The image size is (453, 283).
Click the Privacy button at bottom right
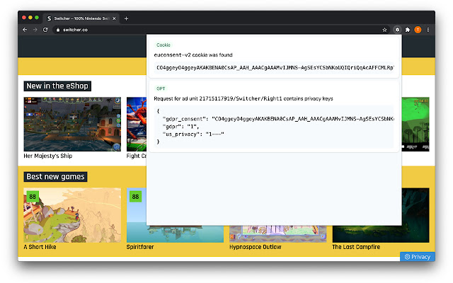(418, 257)
